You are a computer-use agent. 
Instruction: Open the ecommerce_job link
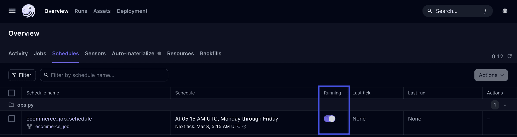52,127
